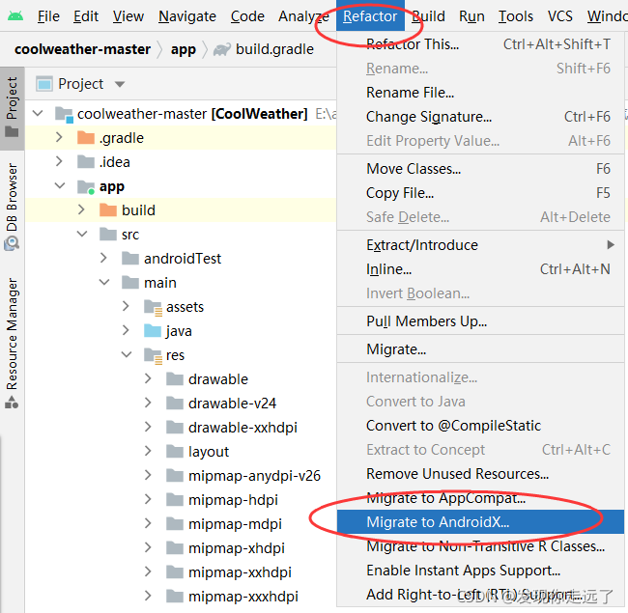This screenshot has width=628, height=613.
Task: Click the src folder icon
Action: [108, 234]
